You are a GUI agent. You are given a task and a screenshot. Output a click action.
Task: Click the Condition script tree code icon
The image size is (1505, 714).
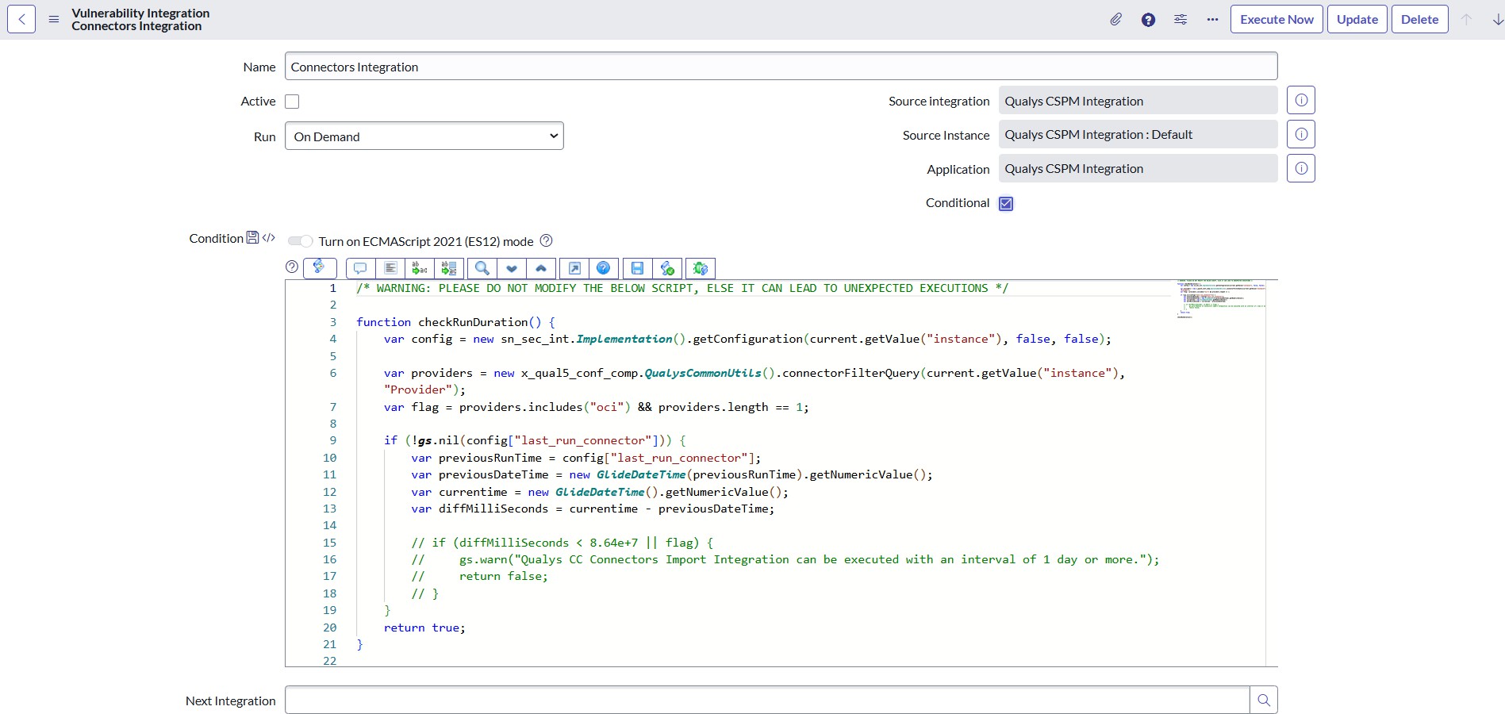pos(269,237)
